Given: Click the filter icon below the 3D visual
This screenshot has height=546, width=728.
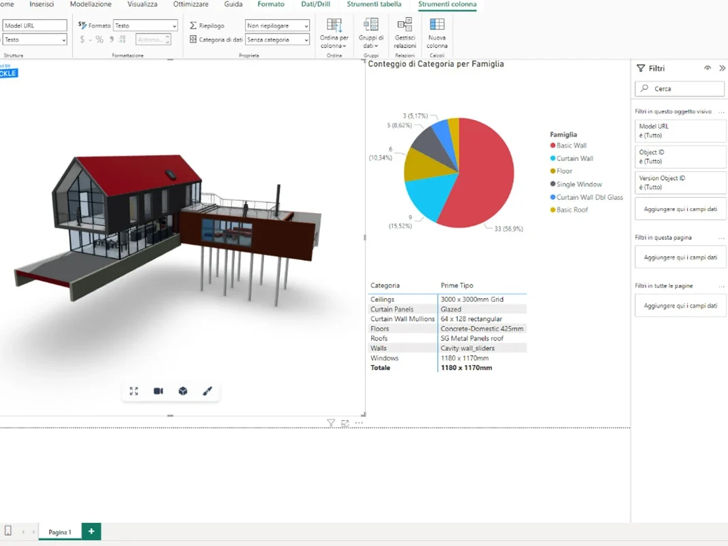Looking at the screenshot, I should click(331, 423).
